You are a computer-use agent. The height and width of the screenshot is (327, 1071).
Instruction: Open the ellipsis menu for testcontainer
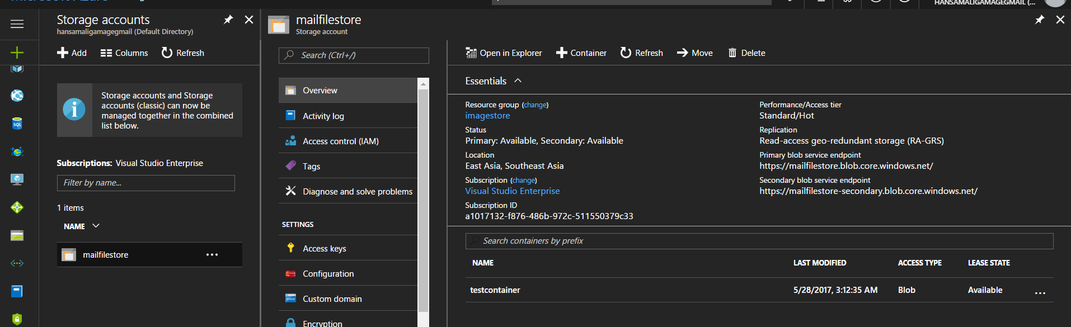[1040, 293]
